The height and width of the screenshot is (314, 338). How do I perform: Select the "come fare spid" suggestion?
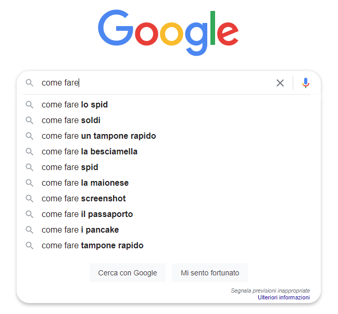[70, 167]
